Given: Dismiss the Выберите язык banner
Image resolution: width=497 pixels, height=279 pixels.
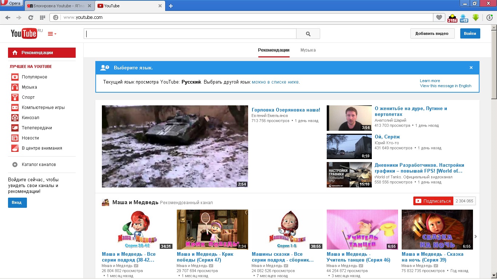Looking at the screenshot, I should pos(471,68).
